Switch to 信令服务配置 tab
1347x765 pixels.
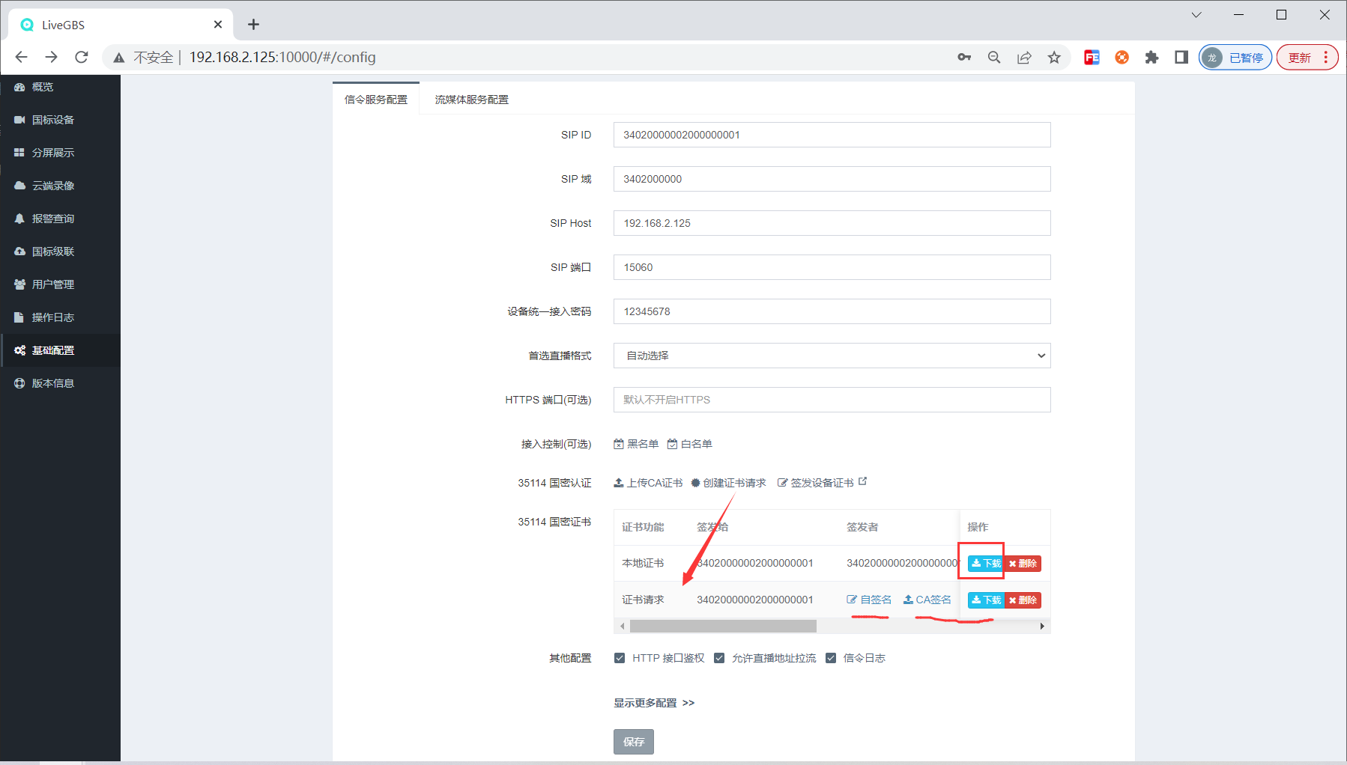tap(376, 100)
